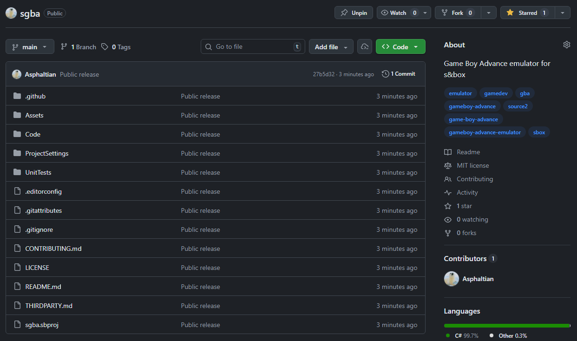Open the README.md file

pyautogui.click(x=43, y=287)
